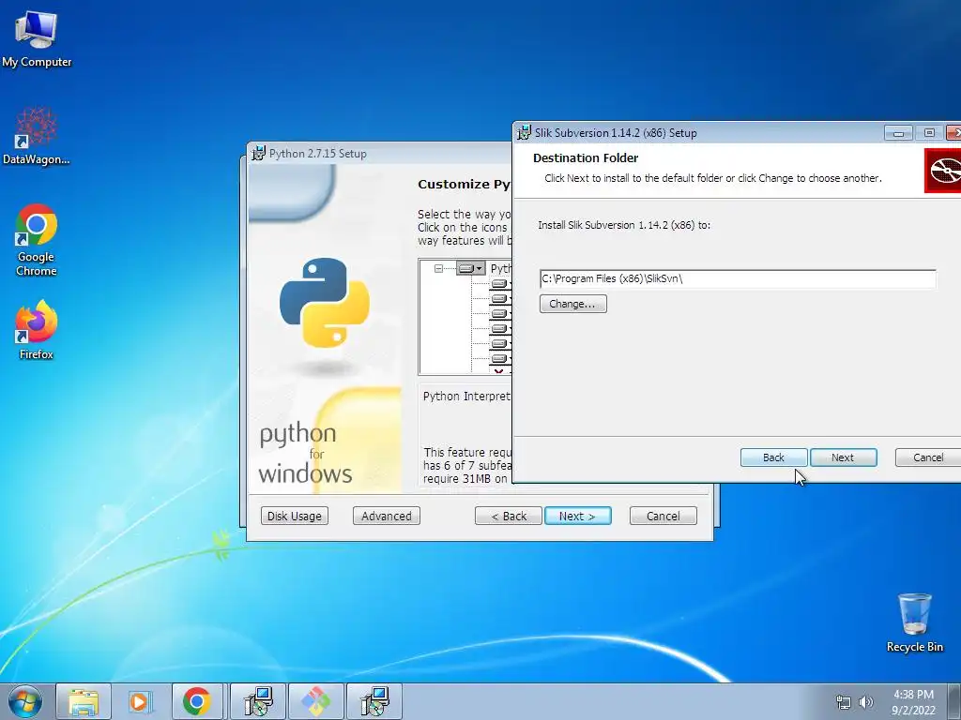Show the clock and date flyout
The width and height of the screenshot is (961, 720).
click(x=913, y=702)
